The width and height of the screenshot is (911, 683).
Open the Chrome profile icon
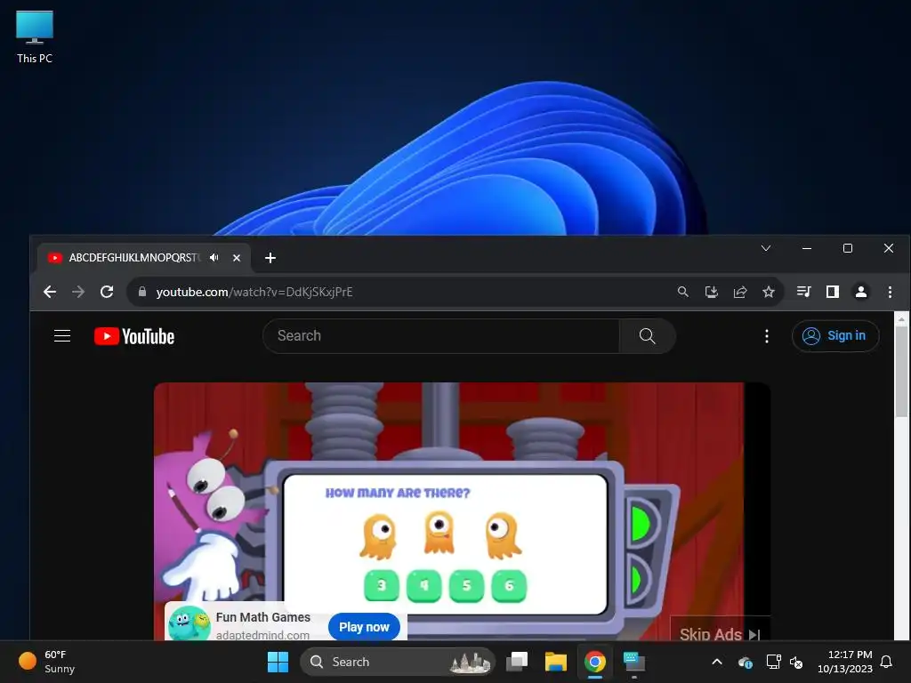tap(861, 292)
